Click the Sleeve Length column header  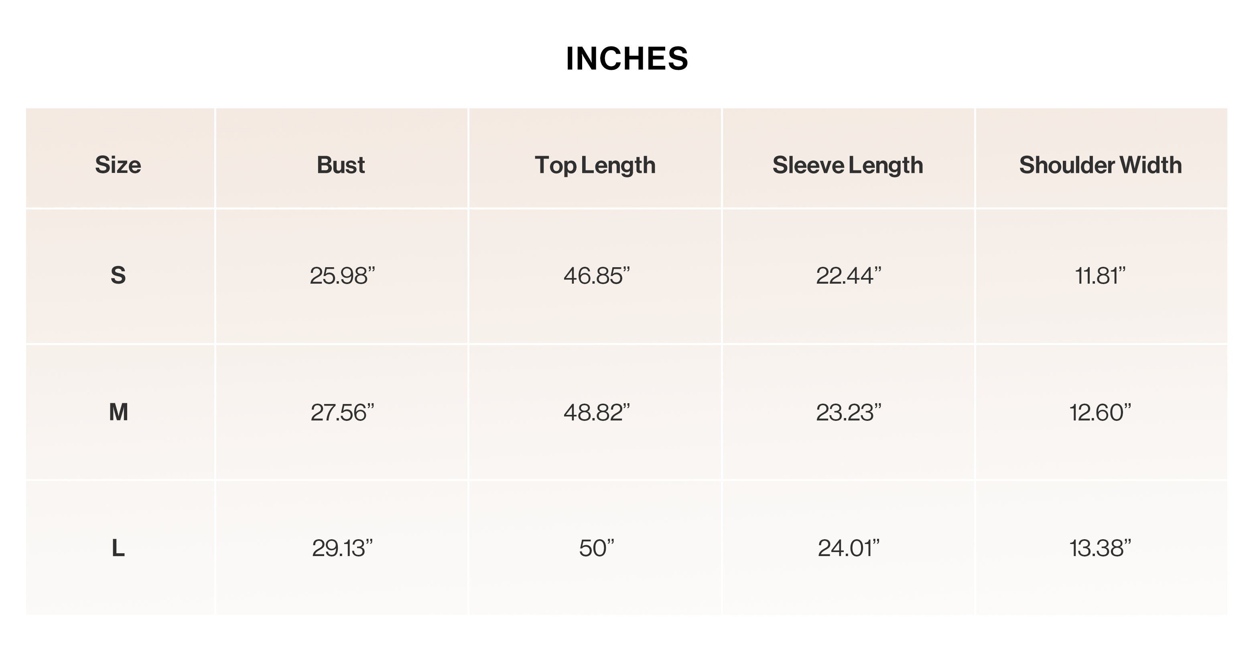point(848,166)
